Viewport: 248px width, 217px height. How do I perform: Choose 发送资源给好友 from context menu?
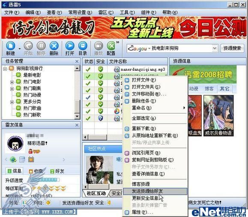click(x=155, y=191)
